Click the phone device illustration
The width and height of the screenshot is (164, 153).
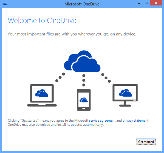(x=84, y=100)
